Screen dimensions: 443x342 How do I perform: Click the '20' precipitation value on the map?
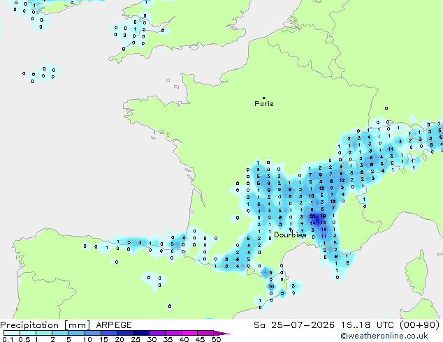click(x=312, y=216)
